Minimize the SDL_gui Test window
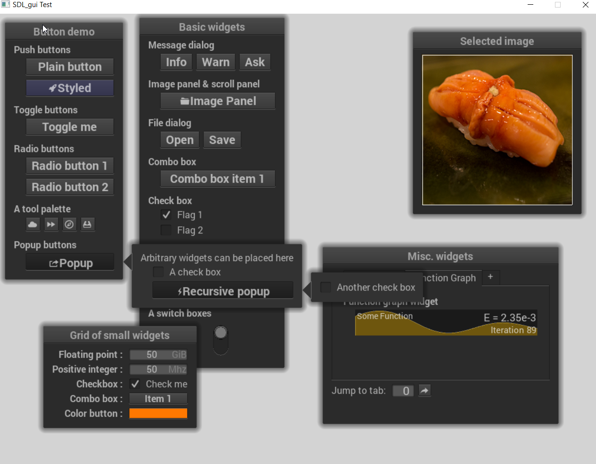The height and width of the screenshot is (464, 596). click(530, 5)
